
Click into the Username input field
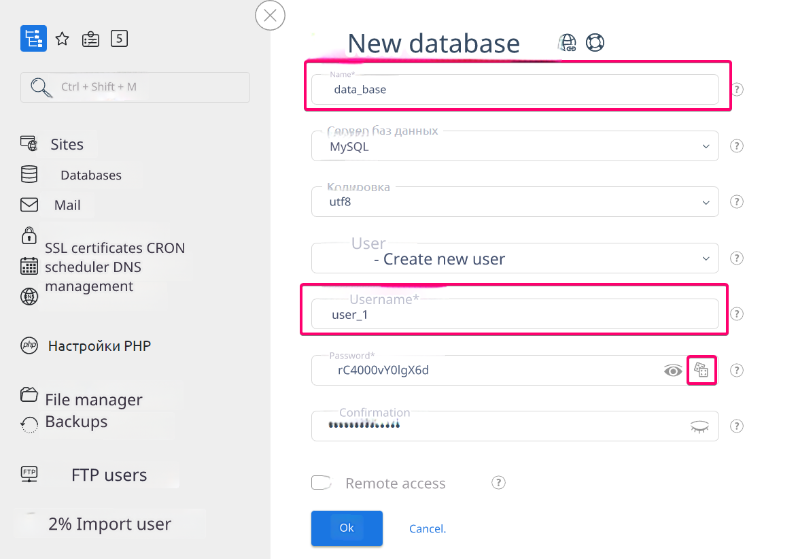tap(515, 315)
